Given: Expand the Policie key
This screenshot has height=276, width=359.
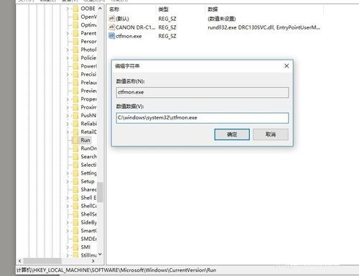Looking at the screenshot, I should tap(67, 58).
